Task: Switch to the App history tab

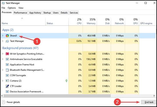Action: [x=35, y=13]
